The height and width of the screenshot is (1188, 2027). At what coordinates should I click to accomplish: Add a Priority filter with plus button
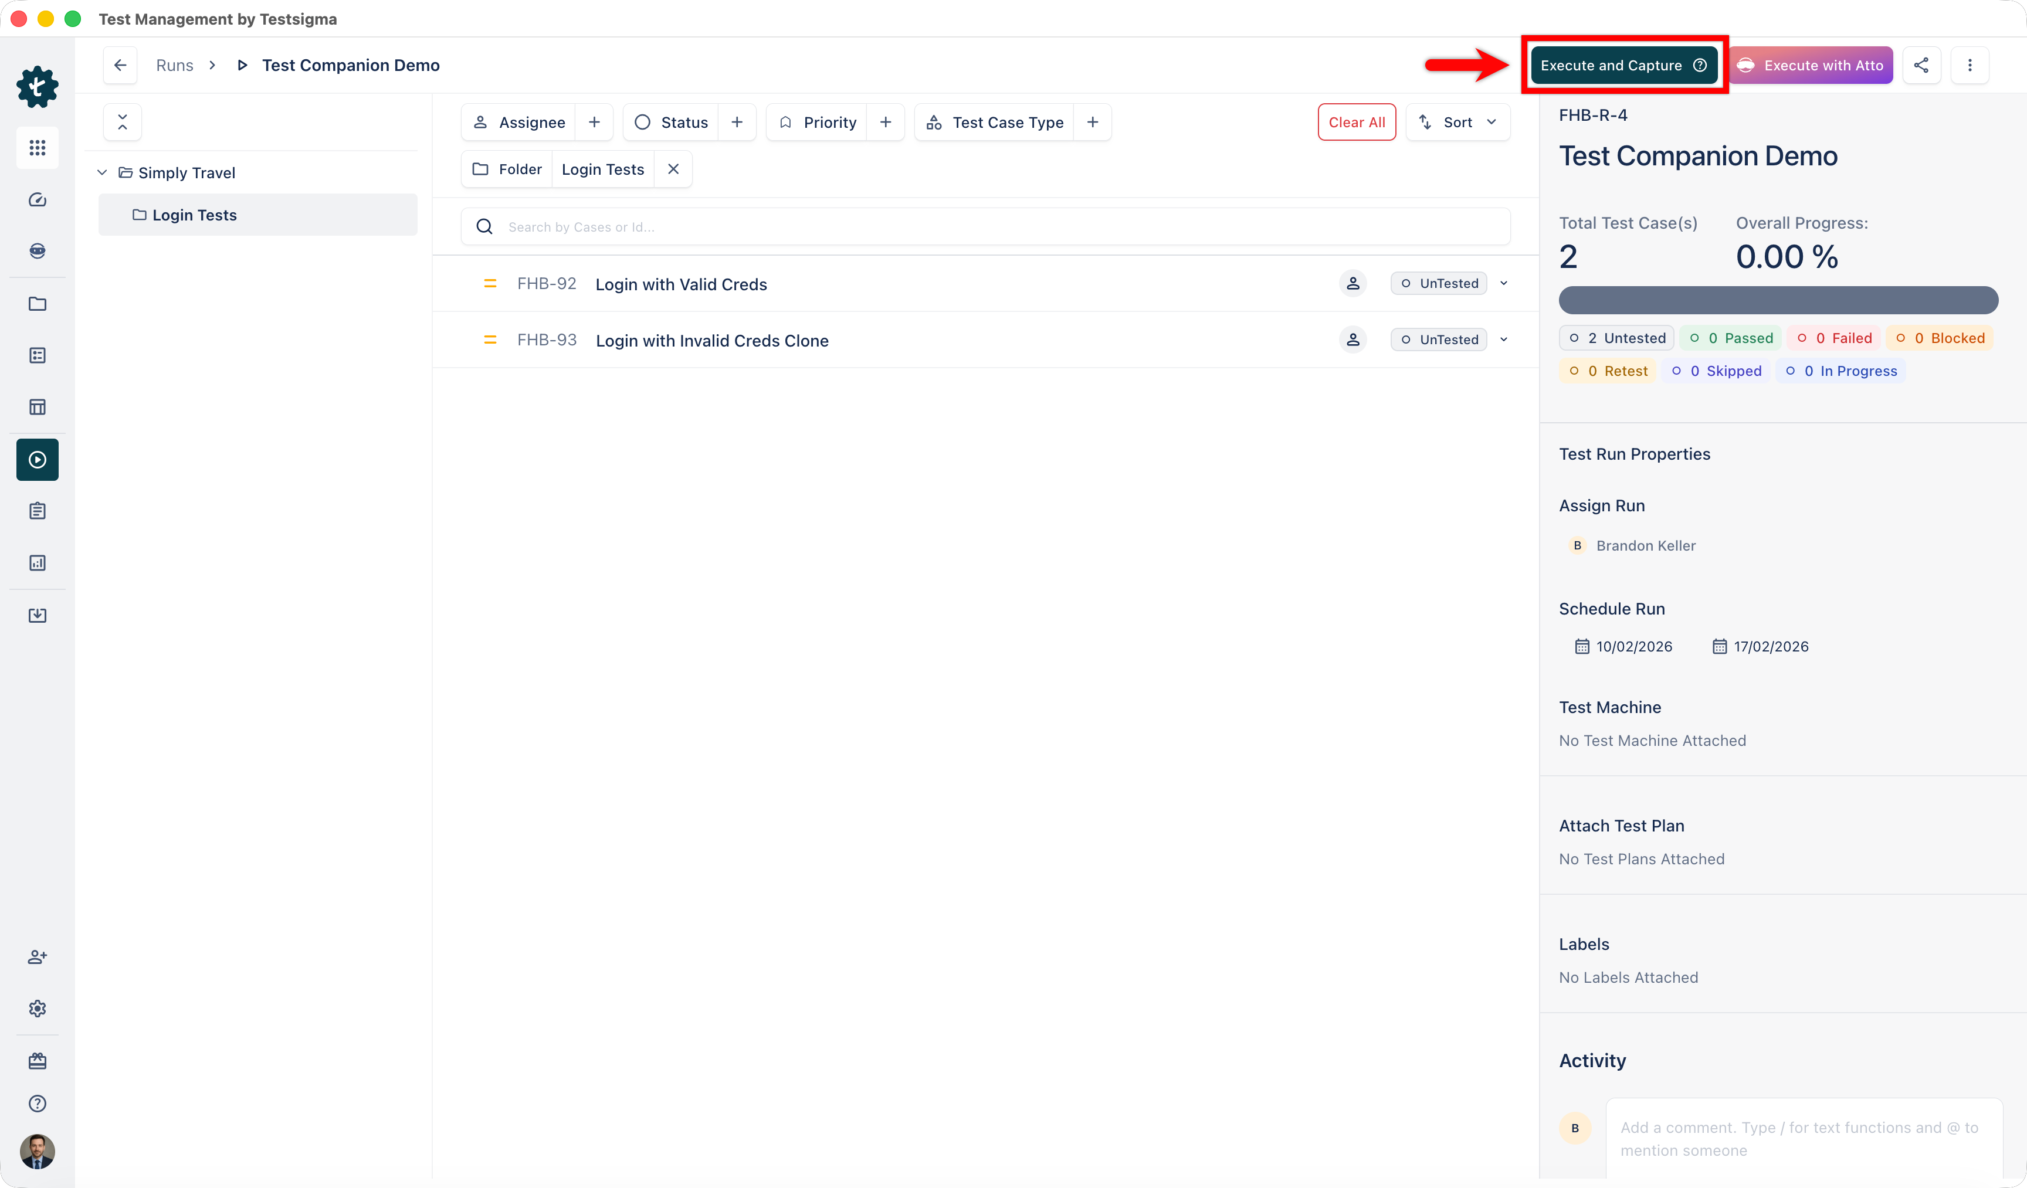pyautogui.click(x=885, y=122)
